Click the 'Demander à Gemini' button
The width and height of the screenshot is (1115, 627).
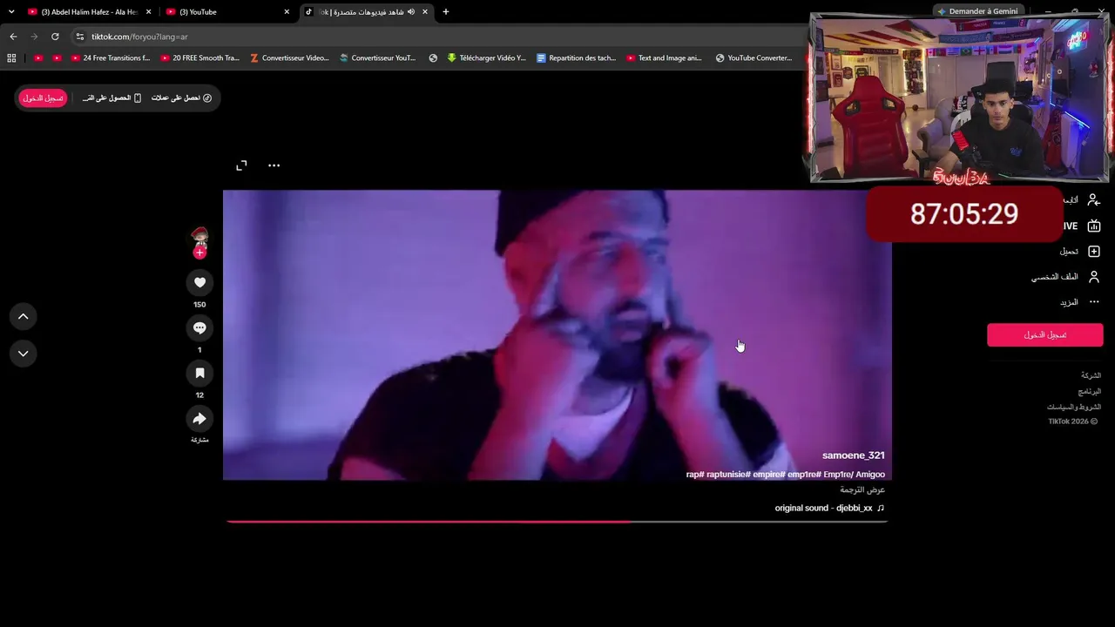coord(976,11)
